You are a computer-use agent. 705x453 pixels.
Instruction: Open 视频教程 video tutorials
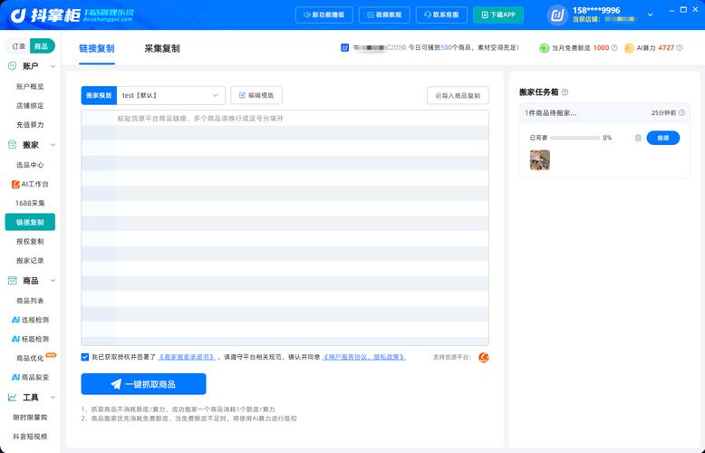[384, 14]
